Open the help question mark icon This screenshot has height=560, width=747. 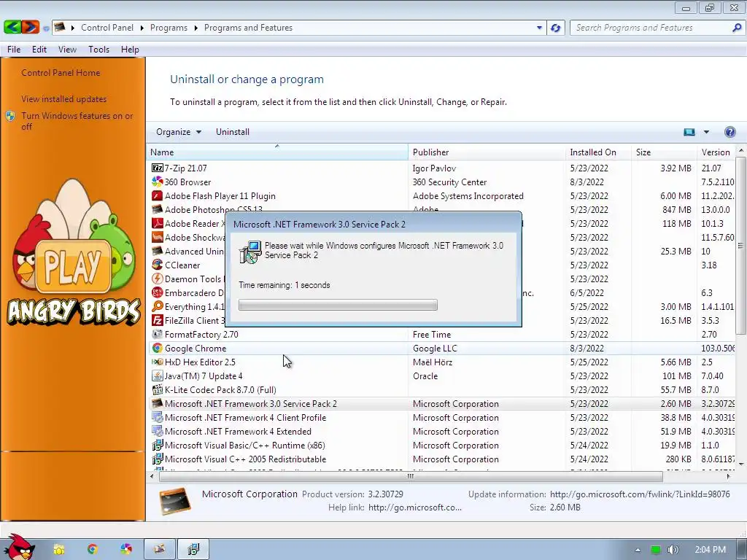tap(729, 132)
